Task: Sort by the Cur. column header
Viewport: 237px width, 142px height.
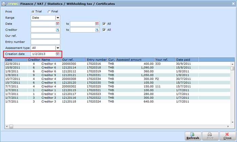Action: point(111,60)
